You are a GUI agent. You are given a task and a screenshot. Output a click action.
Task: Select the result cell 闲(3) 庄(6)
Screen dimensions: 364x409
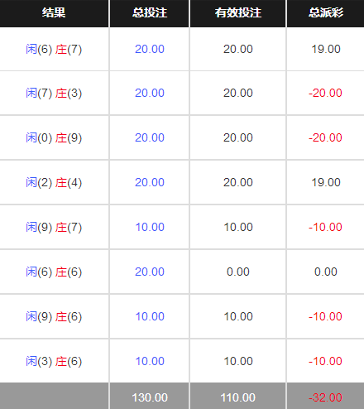54,362
